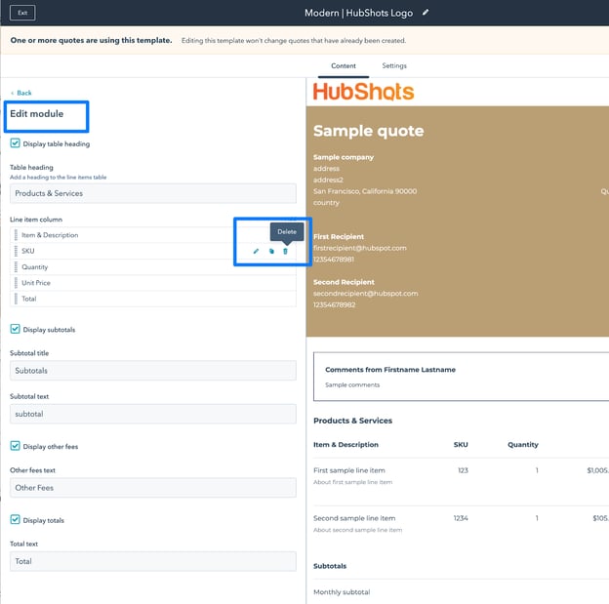Toggle the Display subtotals checkbox
The height and width of the screenshot is (604, 609).
coord(16,330)
